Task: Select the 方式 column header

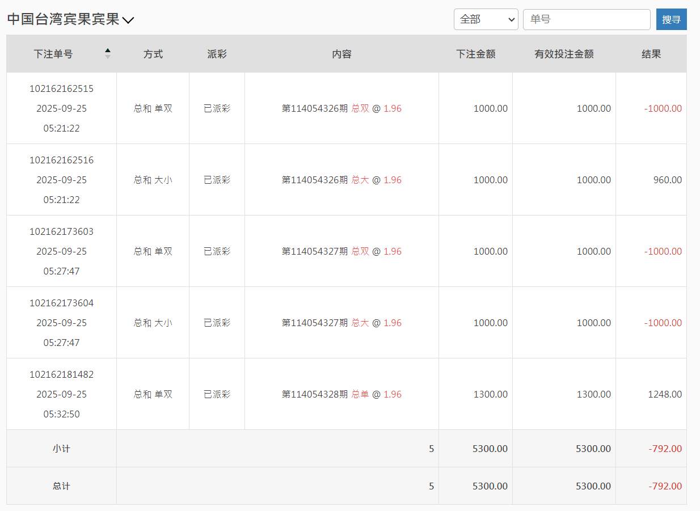Action: point(153,54)
